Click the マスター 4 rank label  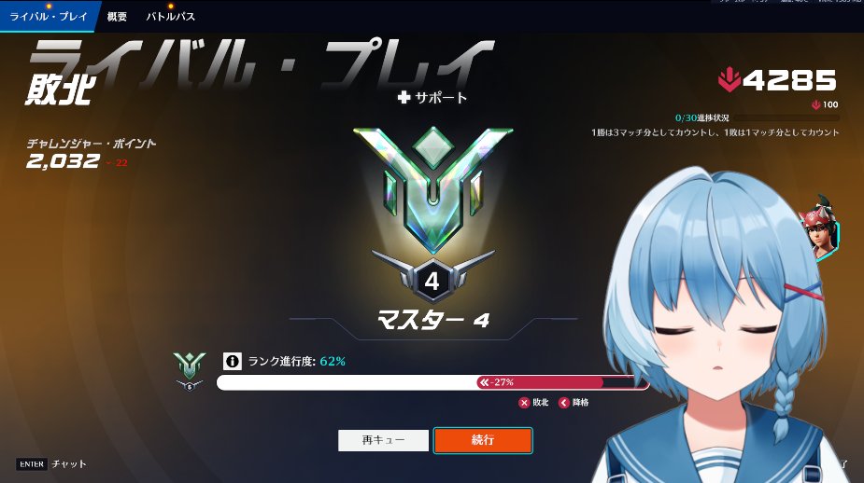pyautogui.click(x=433, y=320)
